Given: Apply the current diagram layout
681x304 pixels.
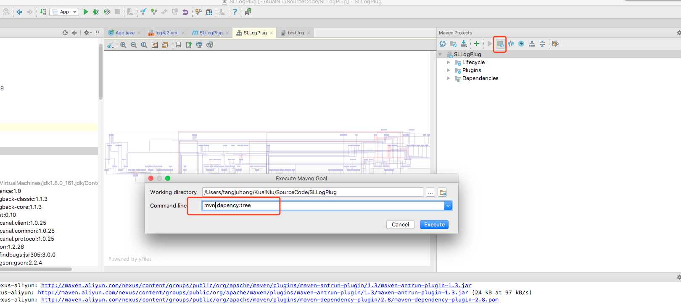Looking at the screenshot, I should (165, 45).
